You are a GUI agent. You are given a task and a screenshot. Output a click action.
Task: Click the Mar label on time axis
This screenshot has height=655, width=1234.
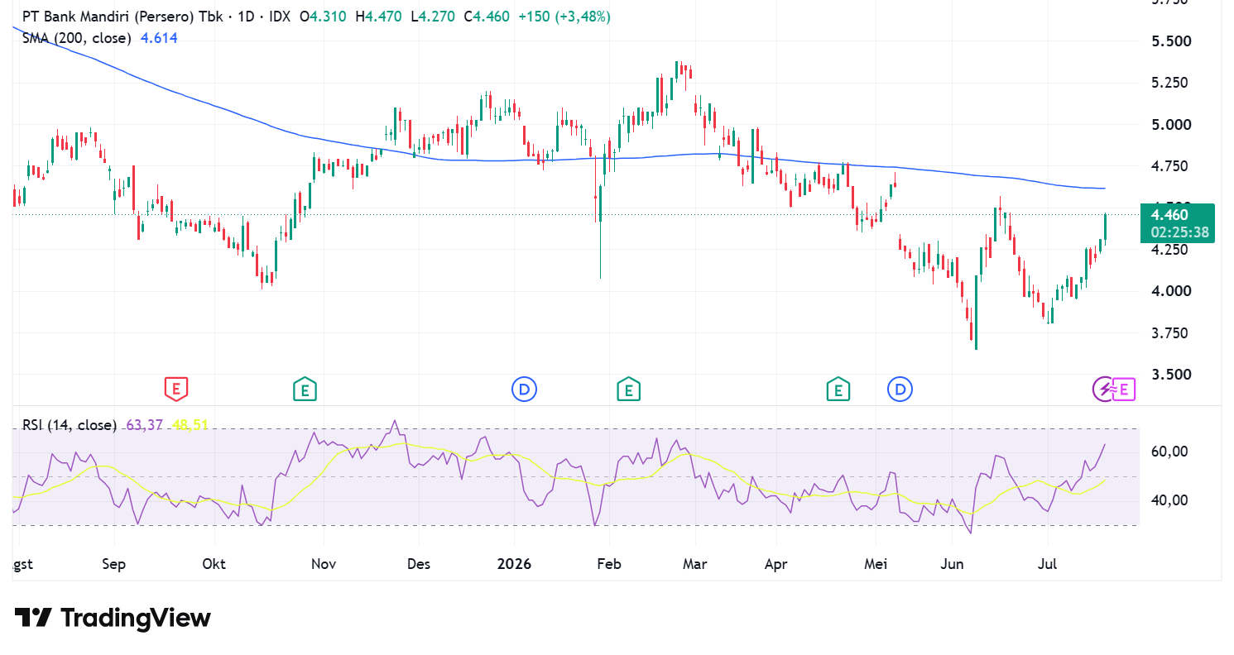695,565
